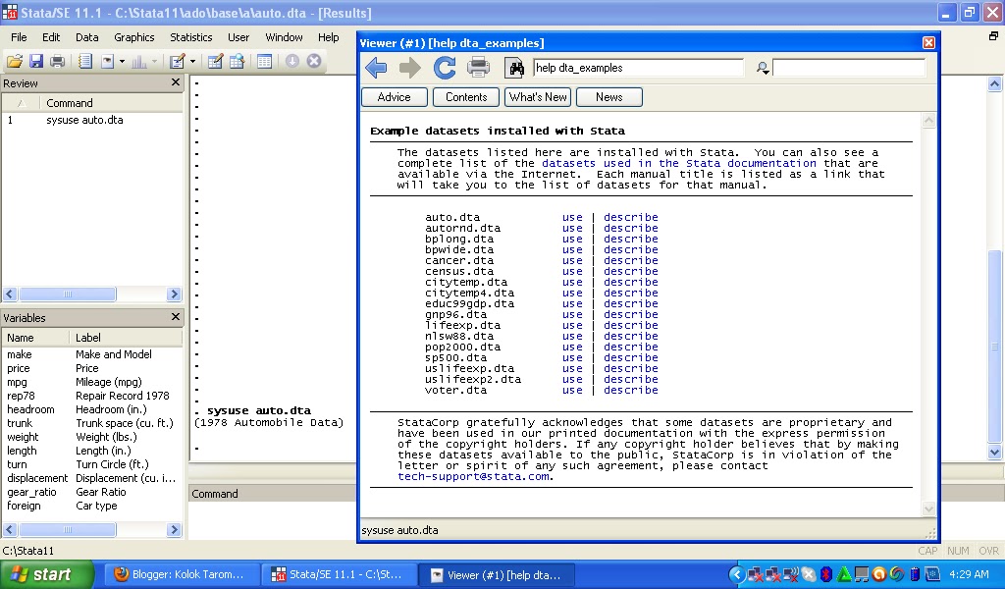1005x589 pixels.
Task: Click the use link for auto.dta
Action: point(572,217)
